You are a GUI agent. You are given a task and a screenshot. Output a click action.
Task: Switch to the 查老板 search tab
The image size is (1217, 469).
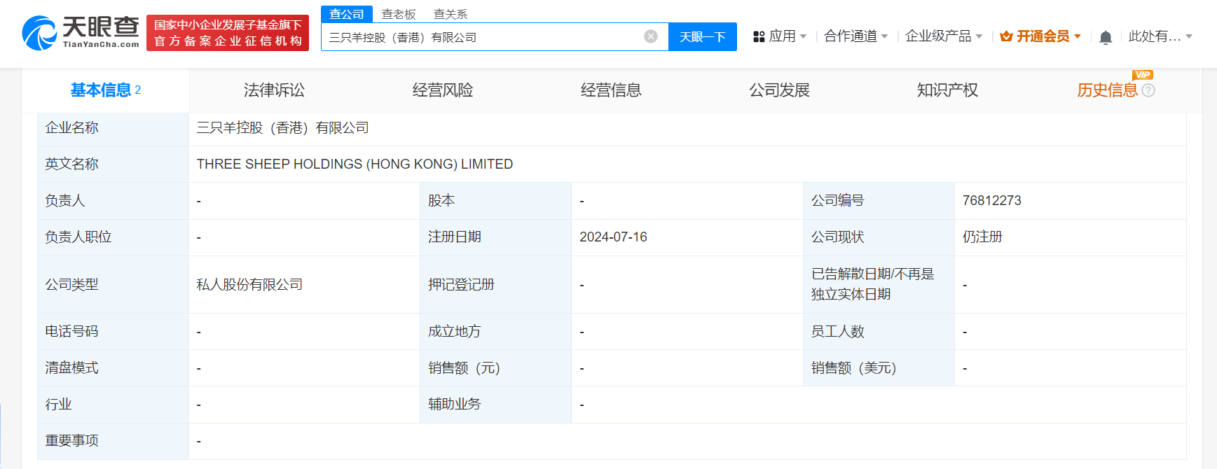[x=399, y=14]
